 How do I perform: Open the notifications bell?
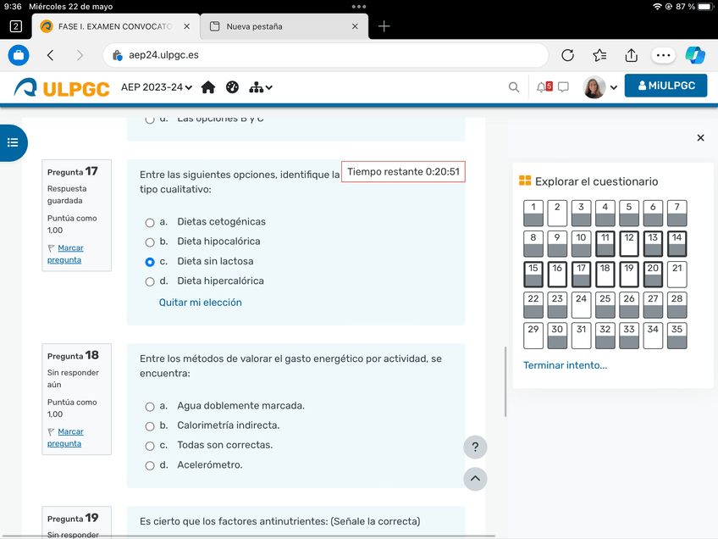(543, 87)
